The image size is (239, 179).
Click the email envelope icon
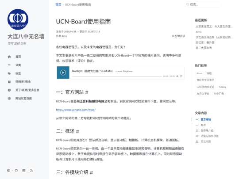point(24,170)
